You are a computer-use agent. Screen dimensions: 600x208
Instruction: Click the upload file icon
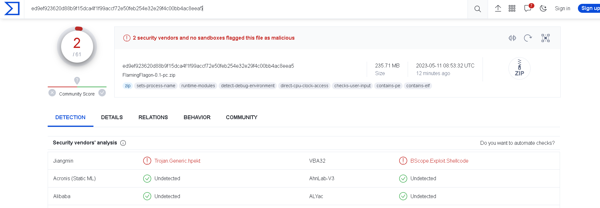coord(498,9)
